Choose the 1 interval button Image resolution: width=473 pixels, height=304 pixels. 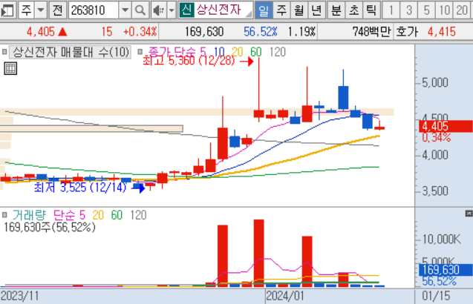coord(391,10)
